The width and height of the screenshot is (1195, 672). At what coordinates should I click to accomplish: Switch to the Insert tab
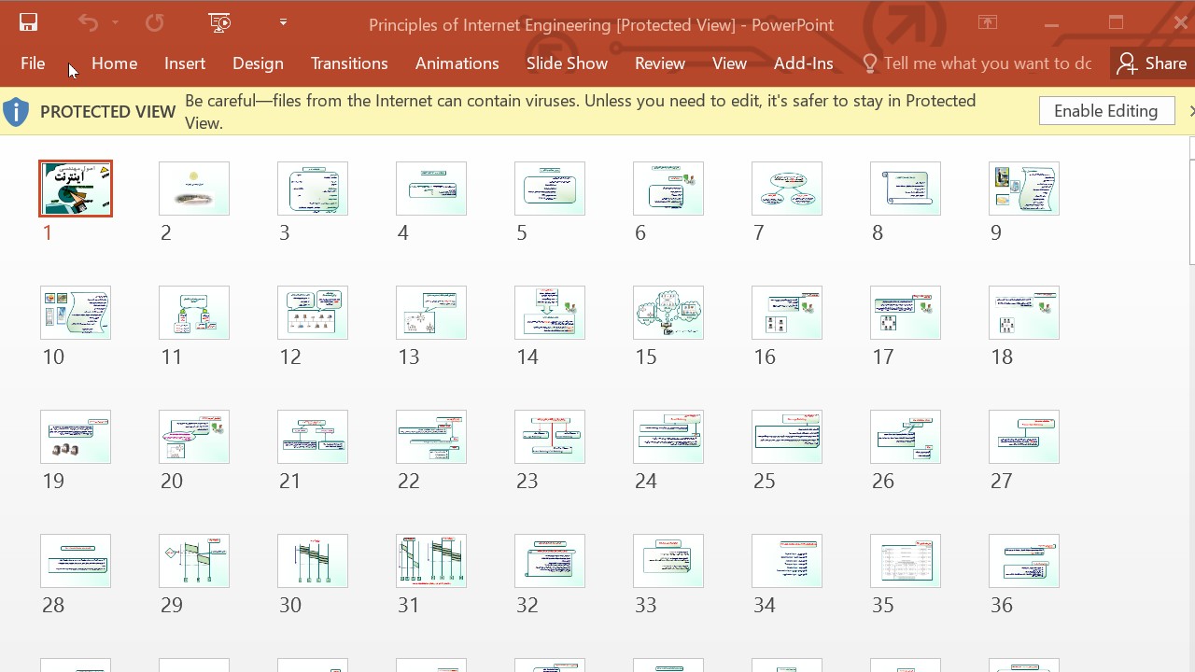tap(185, 63)
